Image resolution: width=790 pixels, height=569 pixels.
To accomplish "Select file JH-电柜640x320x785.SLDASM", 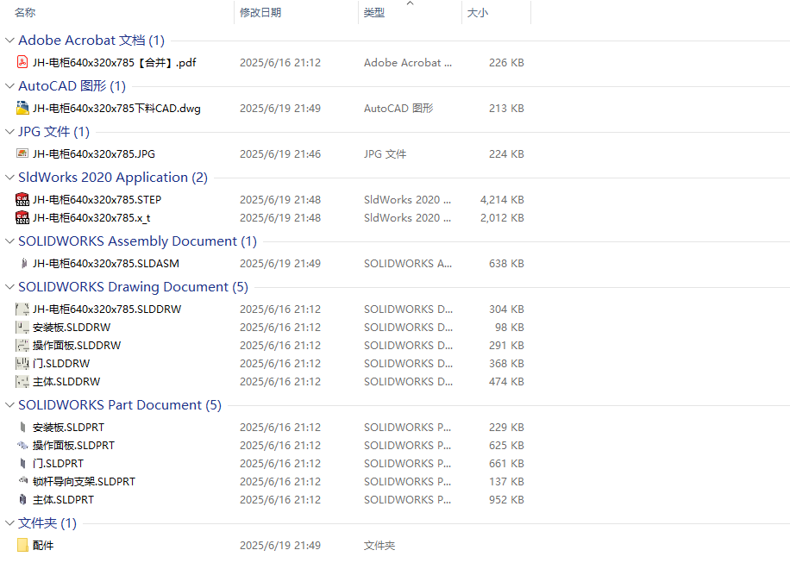I will click(x=106, y=263).
